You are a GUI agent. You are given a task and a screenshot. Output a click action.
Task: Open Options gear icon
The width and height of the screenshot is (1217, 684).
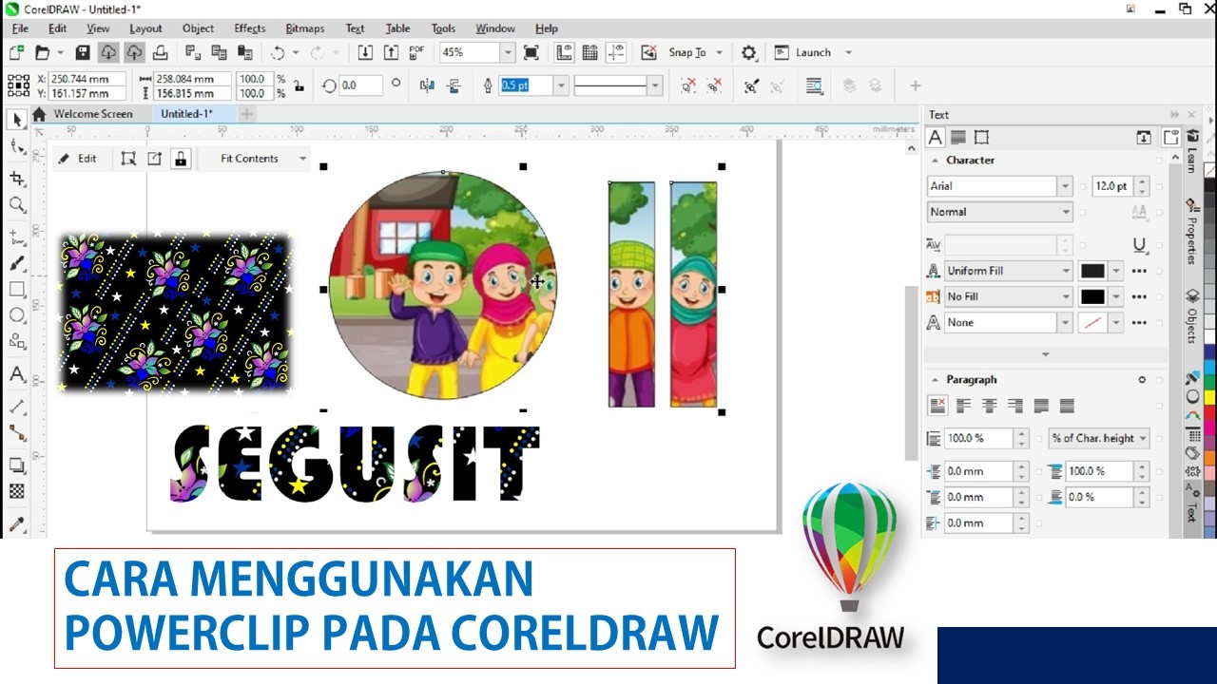pyautogui.click(x=749, y=52)
